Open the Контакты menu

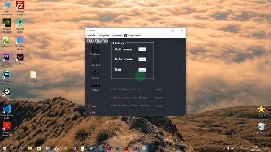[x=117, y=35]
